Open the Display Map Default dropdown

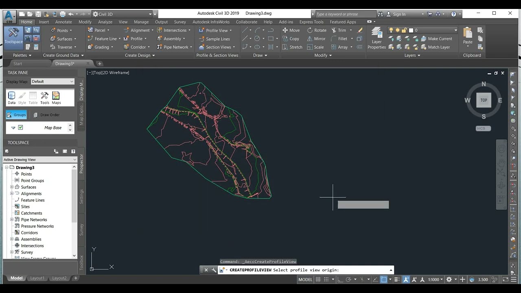tap(53, 81)
